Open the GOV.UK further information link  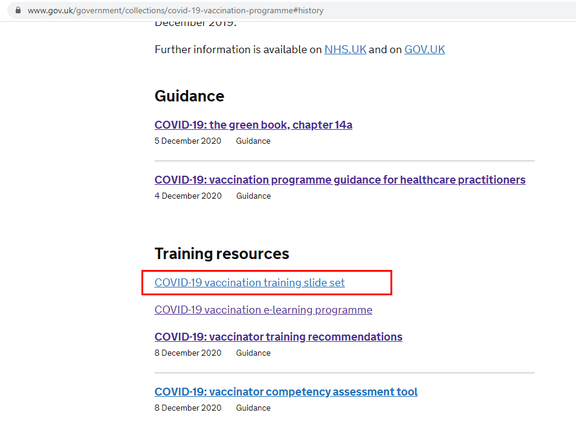pos(425,50)
